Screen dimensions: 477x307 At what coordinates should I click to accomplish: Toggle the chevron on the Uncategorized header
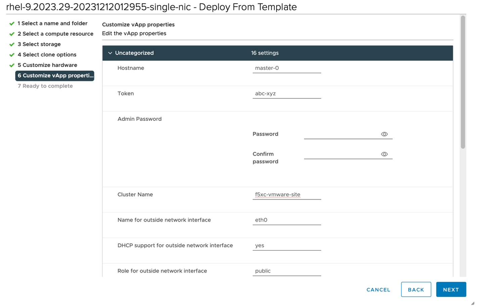click(x=111, y=53)
